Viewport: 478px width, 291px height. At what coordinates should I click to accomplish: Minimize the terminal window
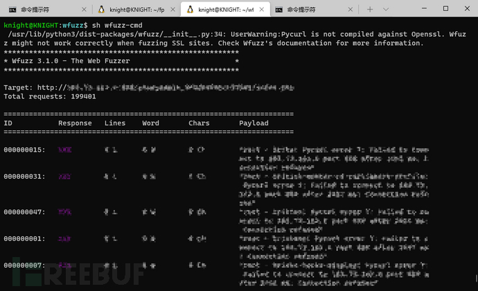(x=424, y=8)
